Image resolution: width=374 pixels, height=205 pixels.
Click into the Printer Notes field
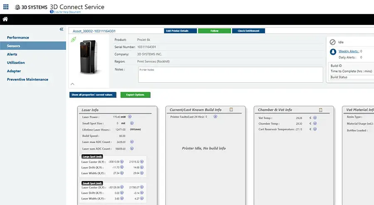click(231, 75)
